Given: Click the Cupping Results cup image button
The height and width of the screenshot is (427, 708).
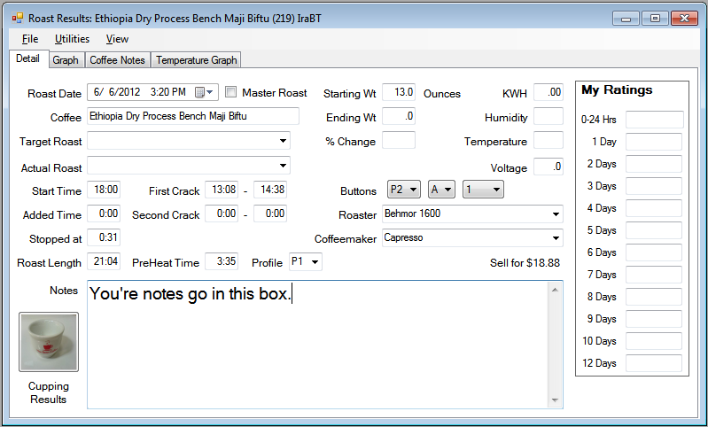Looking at the screenshot, I should pos(49,341).
